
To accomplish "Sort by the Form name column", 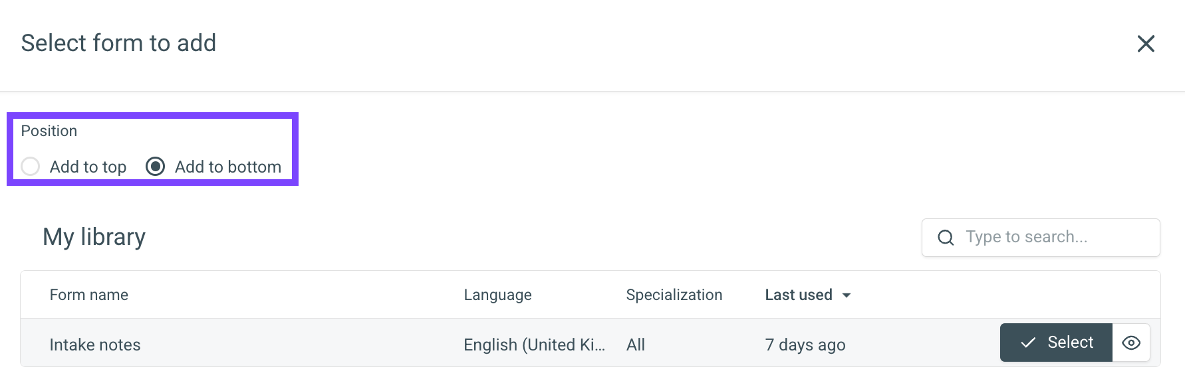I will click(x=89, y=295).
